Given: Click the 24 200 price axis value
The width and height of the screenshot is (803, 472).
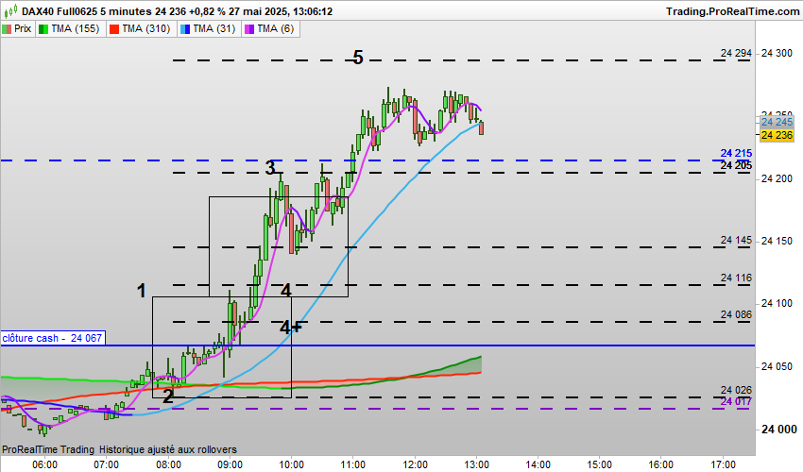Looking at the screenshot, I should click(777, 178).
